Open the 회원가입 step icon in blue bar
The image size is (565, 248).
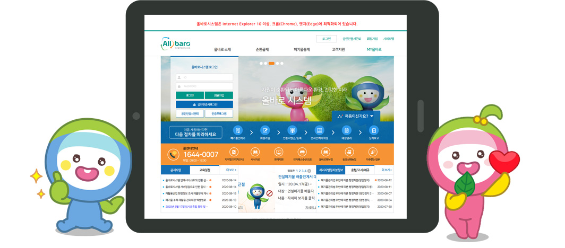click(265, 130)
